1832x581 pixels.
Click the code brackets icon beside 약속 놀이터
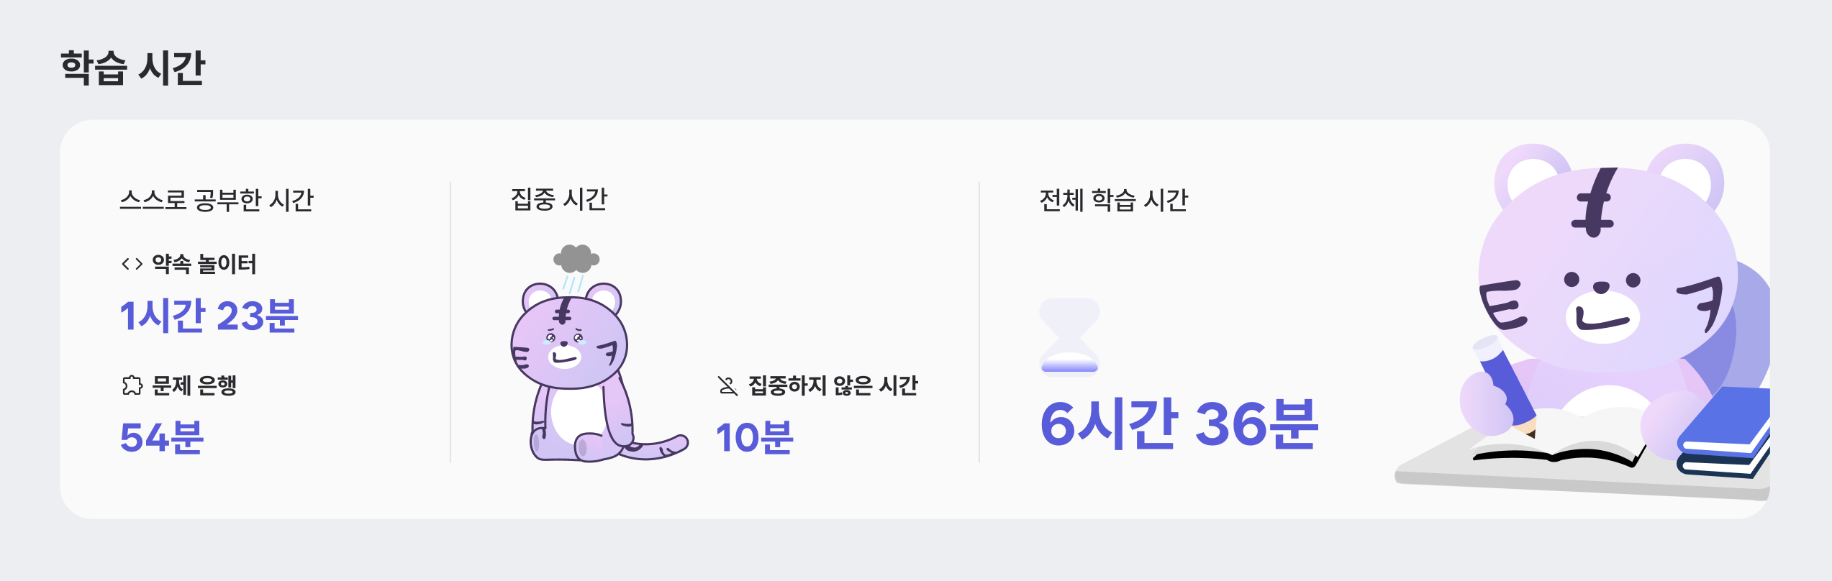pyautogui.click(x=132, y=265)
